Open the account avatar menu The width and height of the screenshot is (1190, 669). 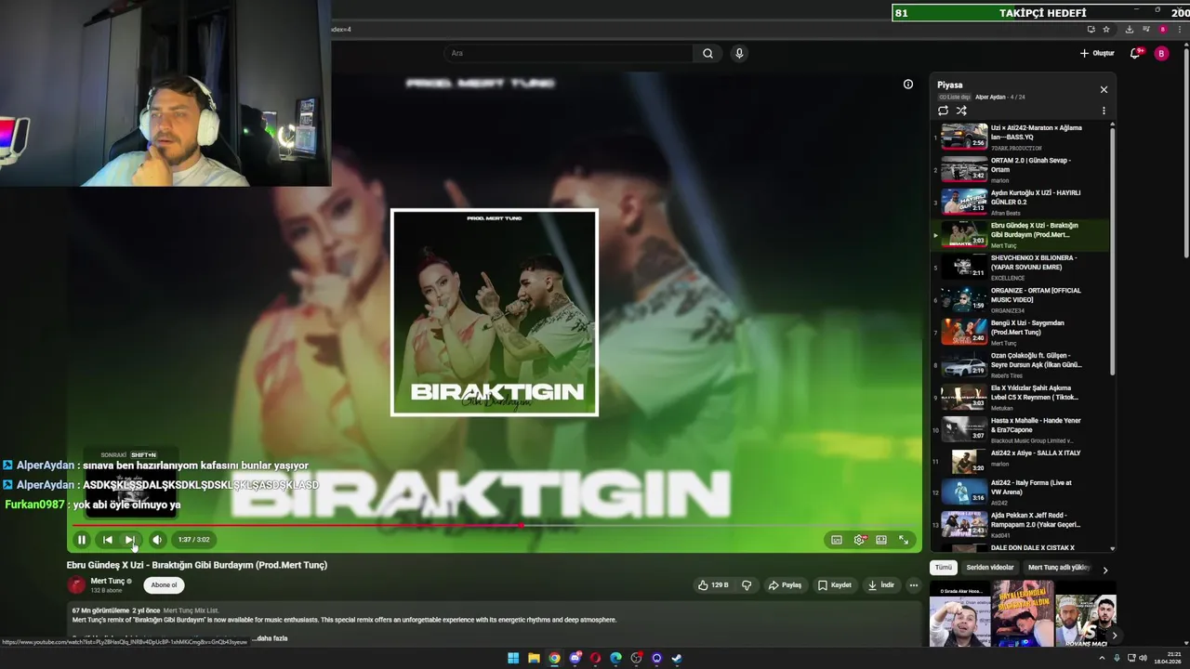point(1161,53)
